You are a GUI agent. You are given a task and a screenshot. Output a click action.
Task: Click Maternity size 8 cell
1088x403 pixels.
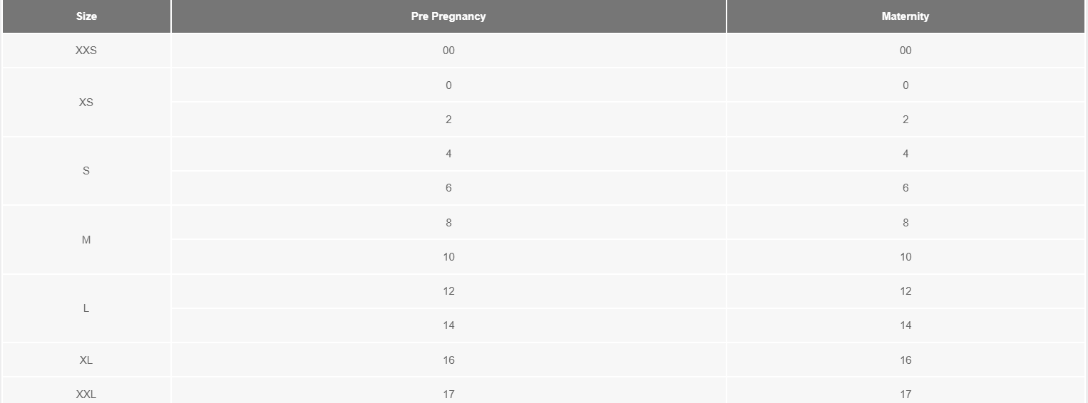pyautogui.click(x=905, y=223)
